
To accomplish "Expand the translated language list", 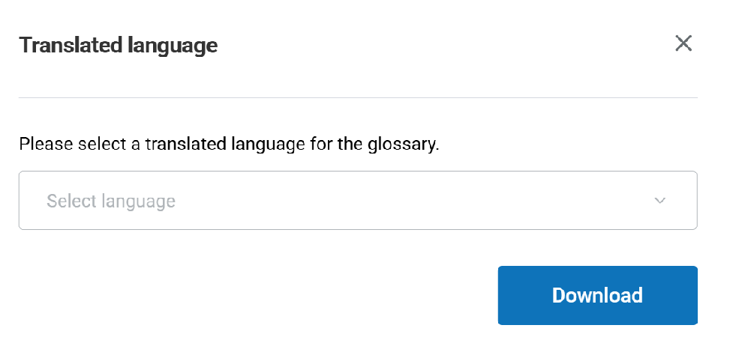I will (358, 201).
